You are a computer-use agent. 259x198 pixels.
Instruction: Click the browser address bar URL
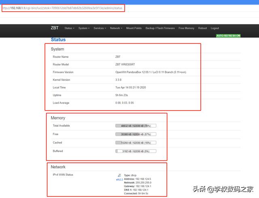click(62, 8)
